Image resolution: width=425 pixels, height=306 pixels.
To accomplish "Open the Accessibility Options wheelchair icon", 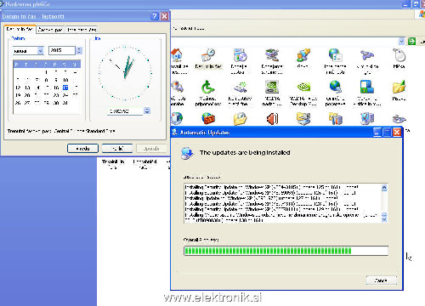I will pyautogui.click(x=207, y=87).
